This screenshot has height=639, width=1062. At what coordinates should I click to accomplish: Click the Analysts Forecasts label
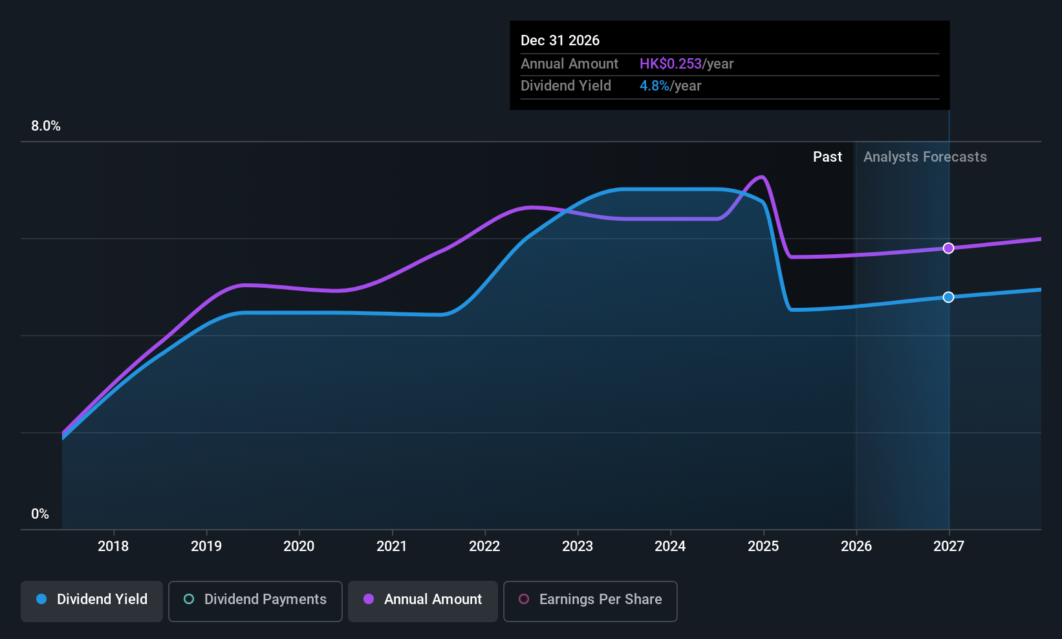pos(925,157)
